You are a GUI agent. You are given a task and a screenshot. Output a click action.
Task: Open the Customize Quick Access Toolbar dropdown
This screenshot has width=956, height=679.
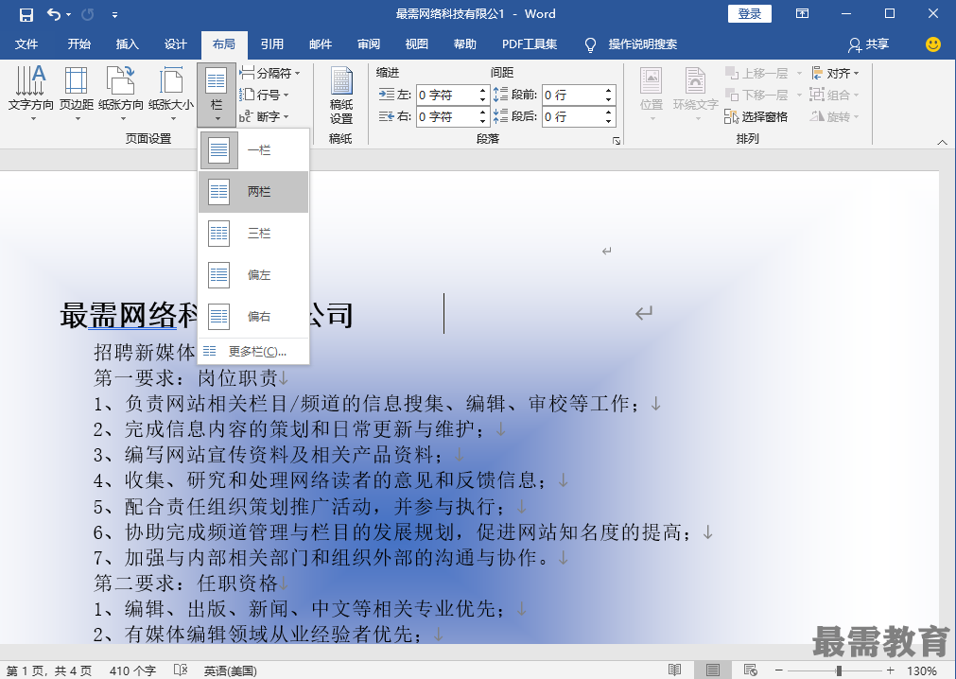click(x=114, y=14)
